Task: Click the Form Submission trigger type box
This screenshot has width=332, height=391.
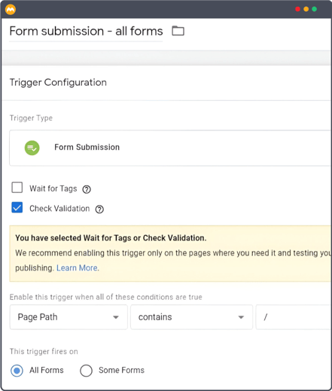Action: point(170,148)
